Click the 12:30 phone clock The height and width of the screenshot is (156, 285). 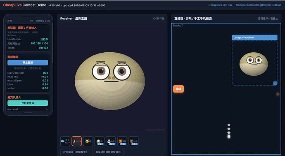9,21
